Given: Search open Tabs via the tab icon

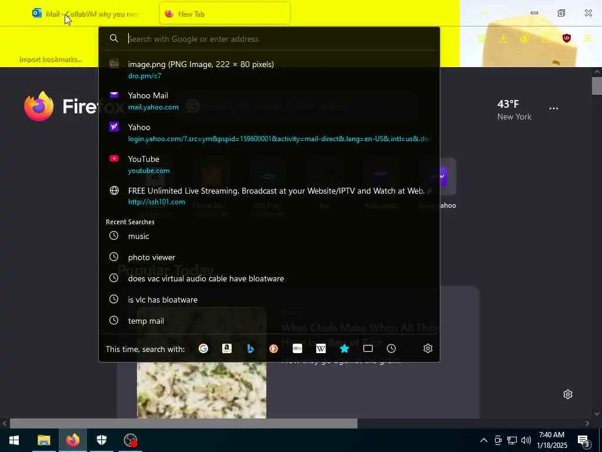Looking at the screenshot, I should [368, 348].
